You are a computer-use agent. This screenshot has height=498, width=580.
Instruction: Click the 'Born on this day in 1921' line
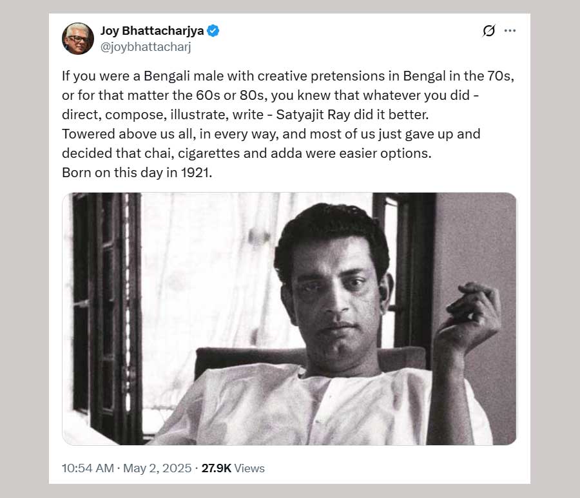pos(137,173)
